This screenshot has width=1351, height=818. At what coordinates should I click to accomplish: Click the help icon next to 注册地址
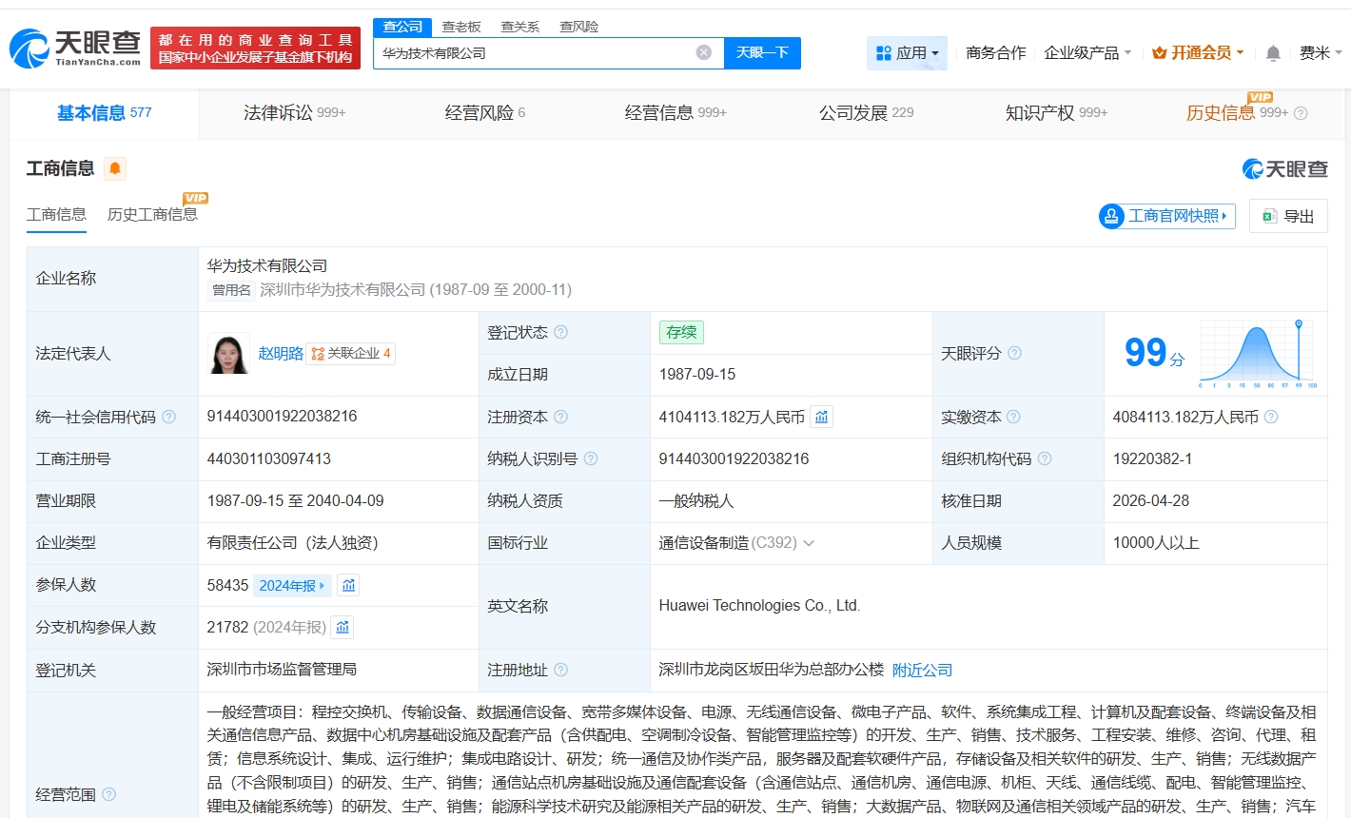561,670
